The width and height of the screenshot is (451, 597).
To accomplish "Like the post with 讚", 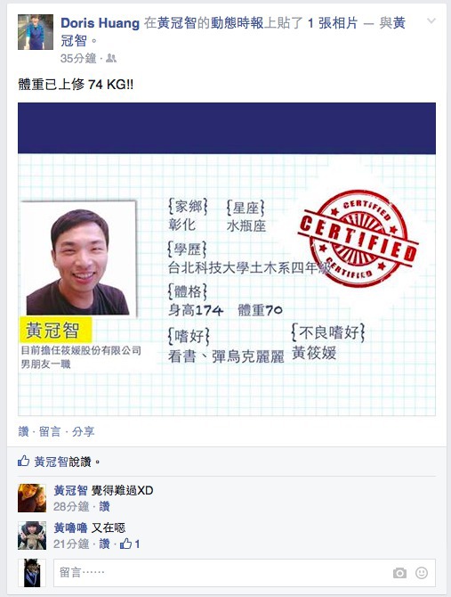I will tap(23, 431).
